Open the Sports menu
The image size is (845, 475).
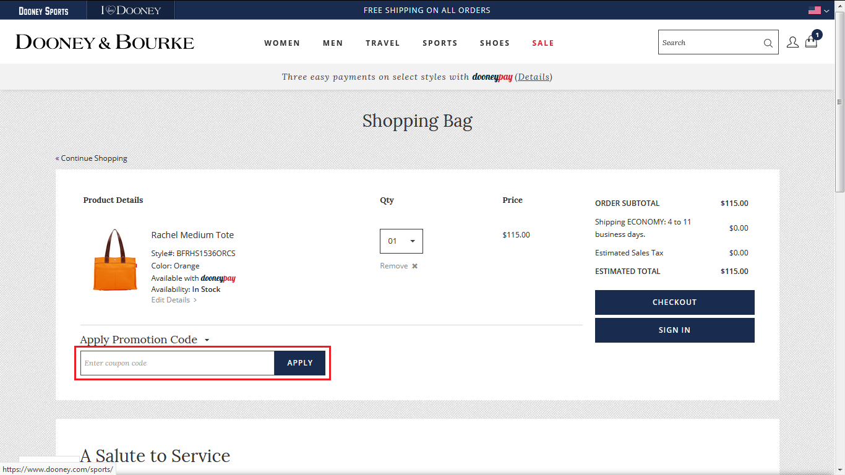[440, 43]
